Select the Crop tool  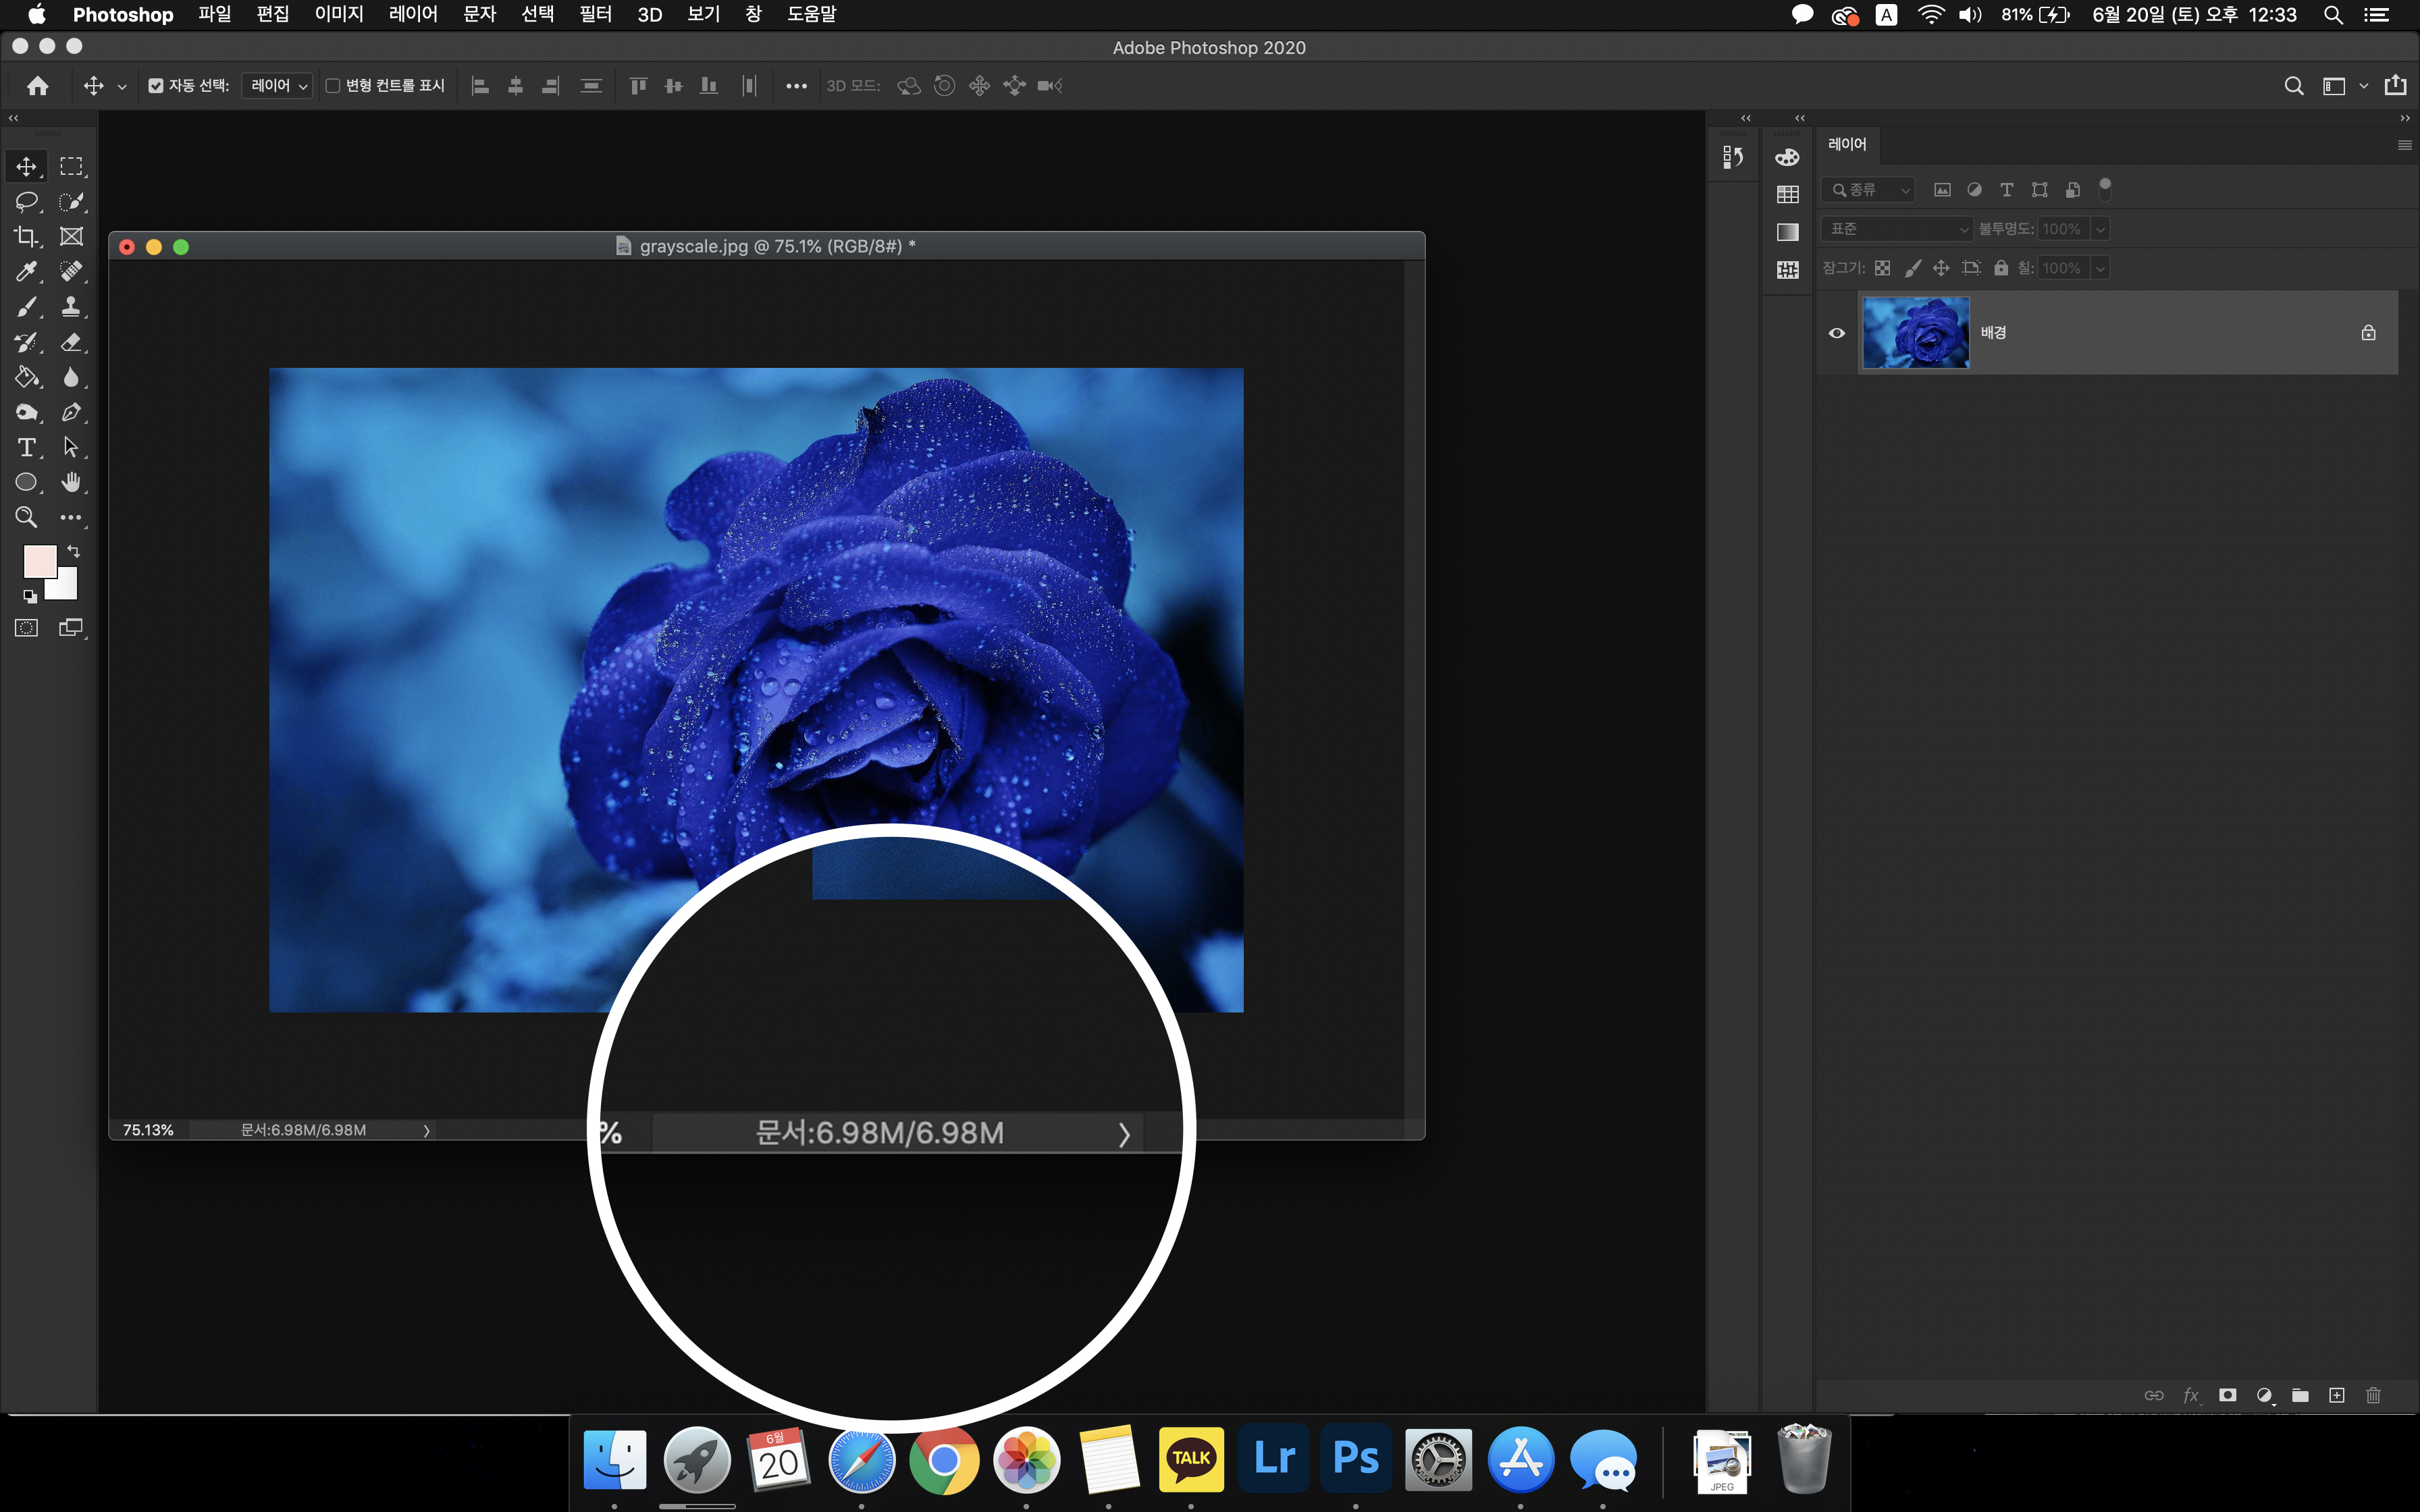[x=26, y=236]
